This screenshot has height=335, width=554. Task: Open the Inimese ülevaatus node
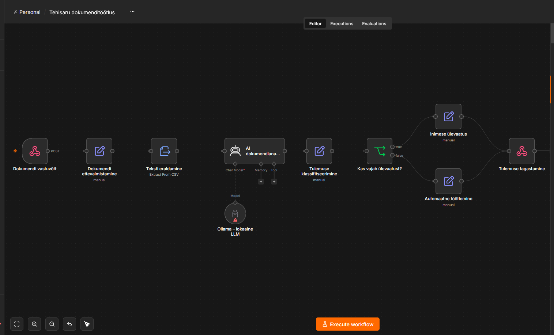(x=448, y=117)
